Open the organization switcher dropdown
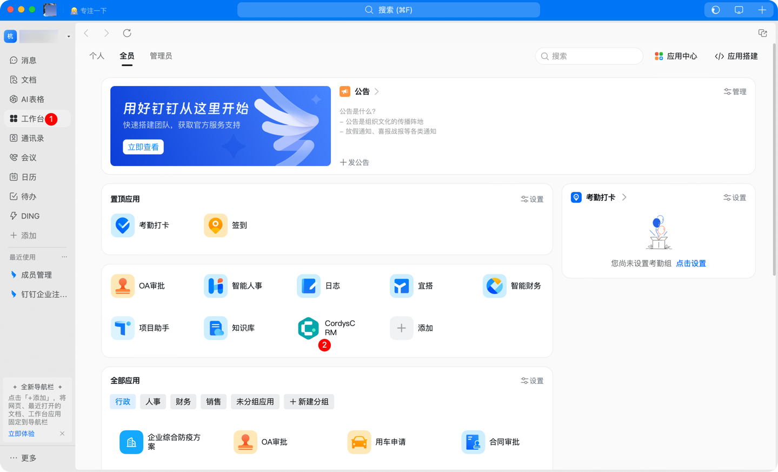Image resolution: width=778 pixels, height=472 pixels. coord(68,36)
